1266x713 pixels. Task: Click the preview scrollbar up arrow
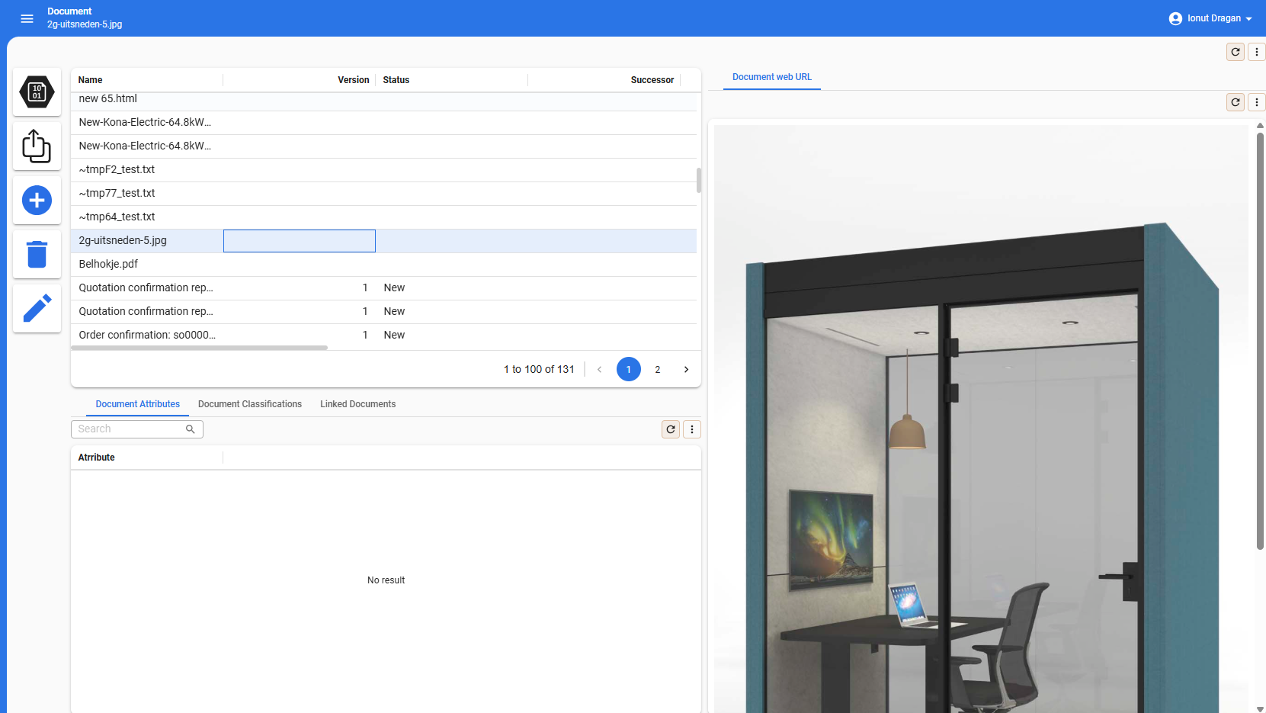1260,126
